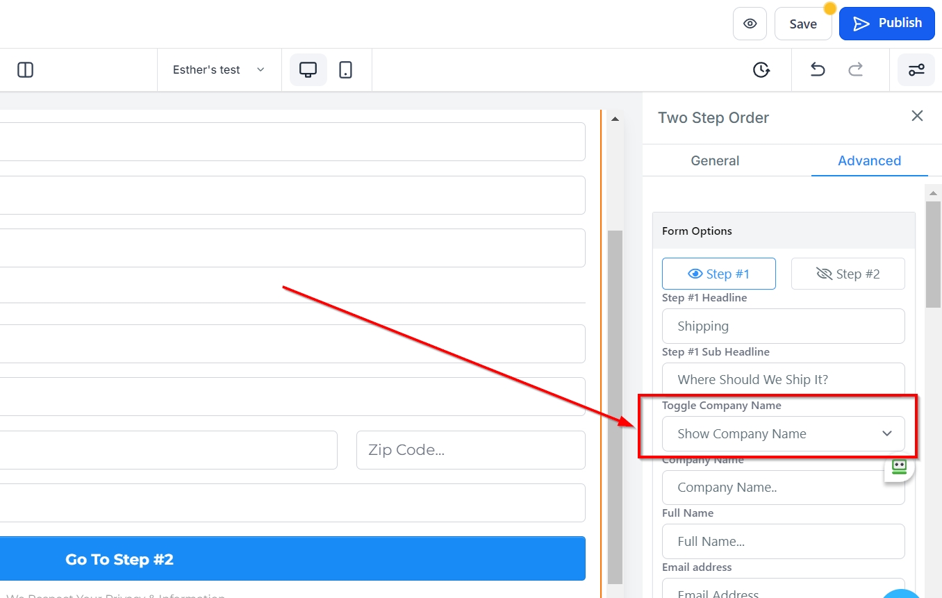Image resolution: width=942 pixels, height=598 pixels.
Task: Switch to desktop device view
Action: tap(308, 69)
